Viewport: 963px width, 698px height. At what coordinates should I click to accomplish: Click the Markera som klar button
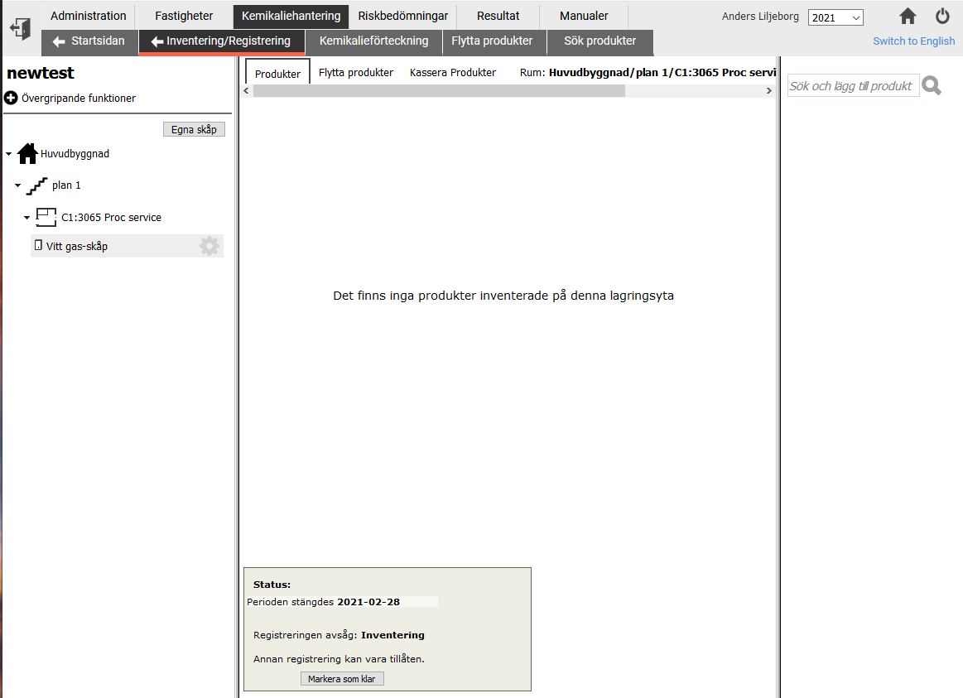342,678
